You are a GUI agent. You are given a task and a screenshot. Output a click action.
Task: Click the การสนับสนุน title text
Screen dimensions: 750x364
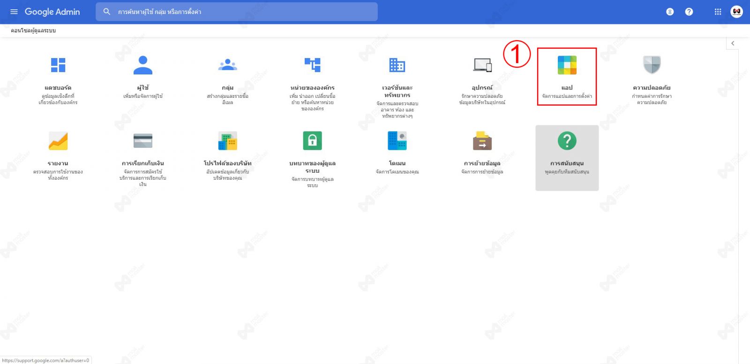[567, 164]
